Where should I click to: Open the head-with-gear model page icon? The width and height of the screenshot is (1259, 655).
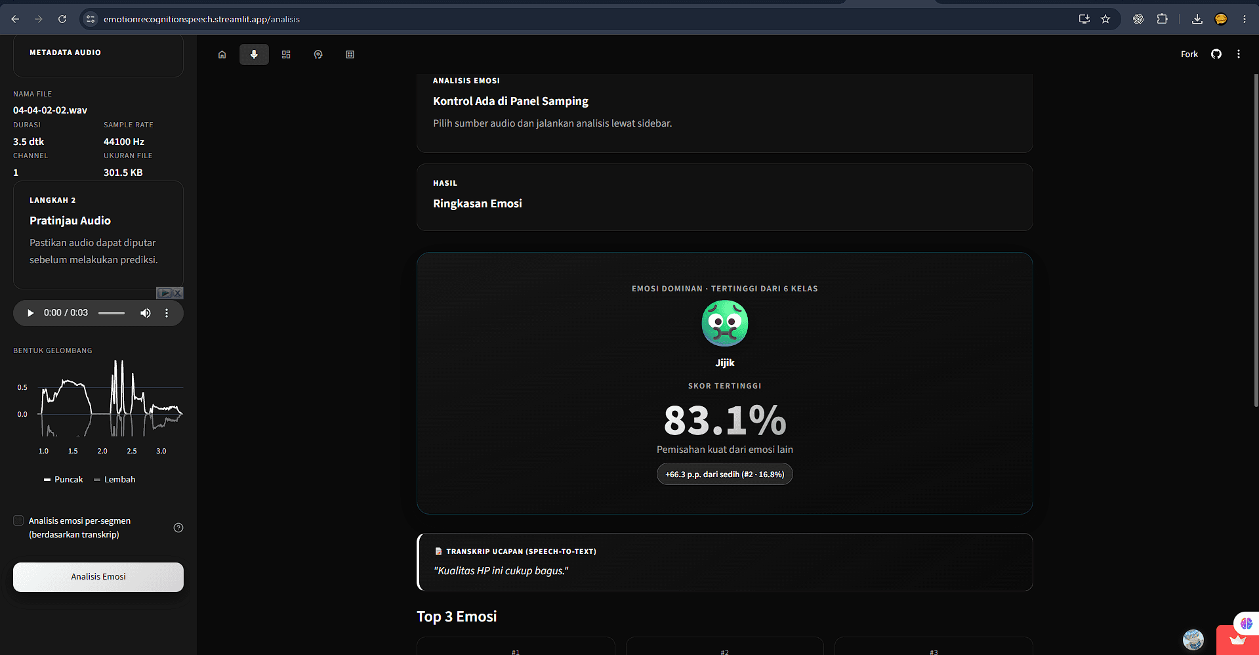(318, 54)
